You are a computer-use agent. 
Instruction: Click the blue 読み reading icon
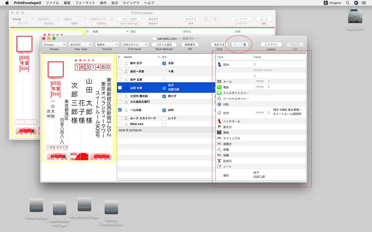[219, 64]
